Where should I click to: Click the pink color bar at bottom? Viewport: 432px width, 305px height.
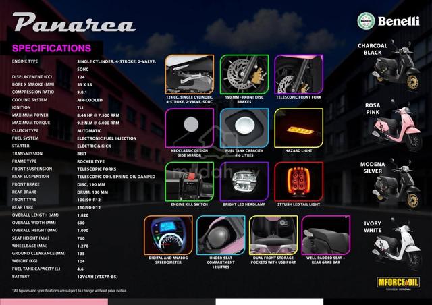pyautogui.click(x=54, y=302)
